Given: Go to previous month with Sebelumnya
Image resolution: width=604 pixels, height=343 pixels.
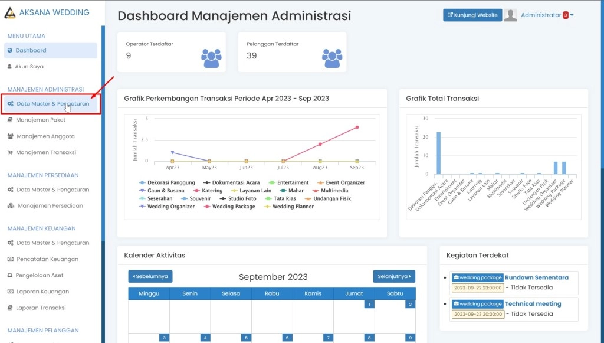Looking at the screenshot, I should click(x=150, y=276).
